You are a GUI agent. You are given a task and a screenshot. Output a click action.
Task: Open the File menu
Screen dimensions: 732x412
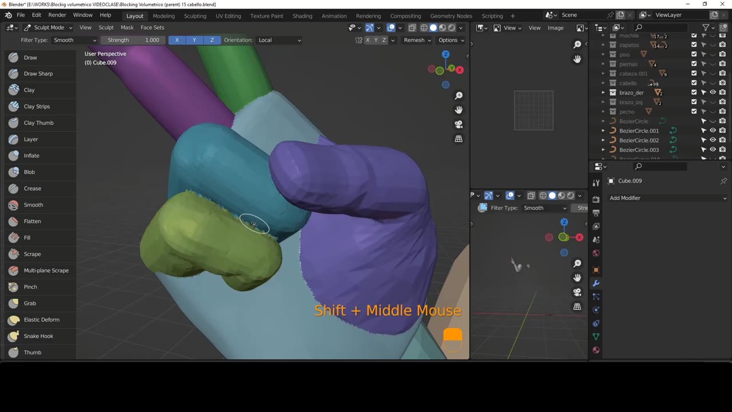(21, 15)
